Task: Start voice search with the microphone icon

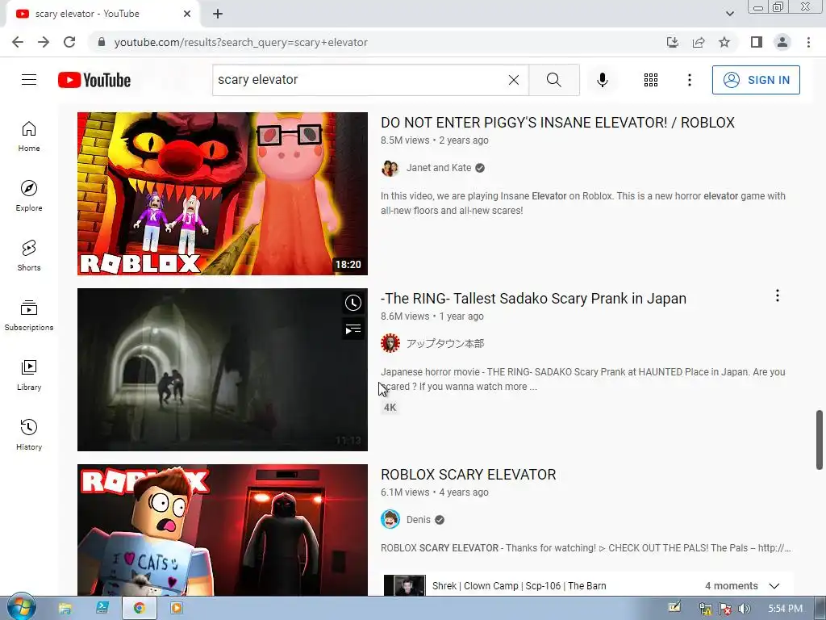Action: click(602, 80)
